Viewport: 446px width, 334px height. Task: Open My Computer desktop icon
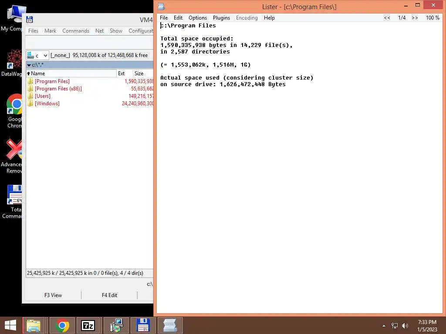click(14, 18)
